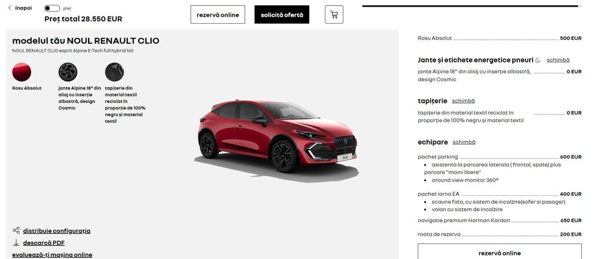
Task: Open the shopping cart icon
Action: coord(334,14)
